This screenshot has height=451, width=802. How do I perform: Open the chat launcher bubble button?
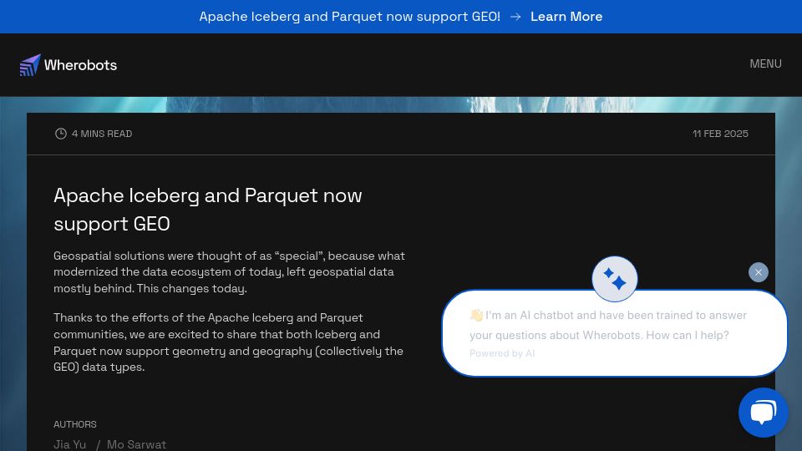pos(763,412)
